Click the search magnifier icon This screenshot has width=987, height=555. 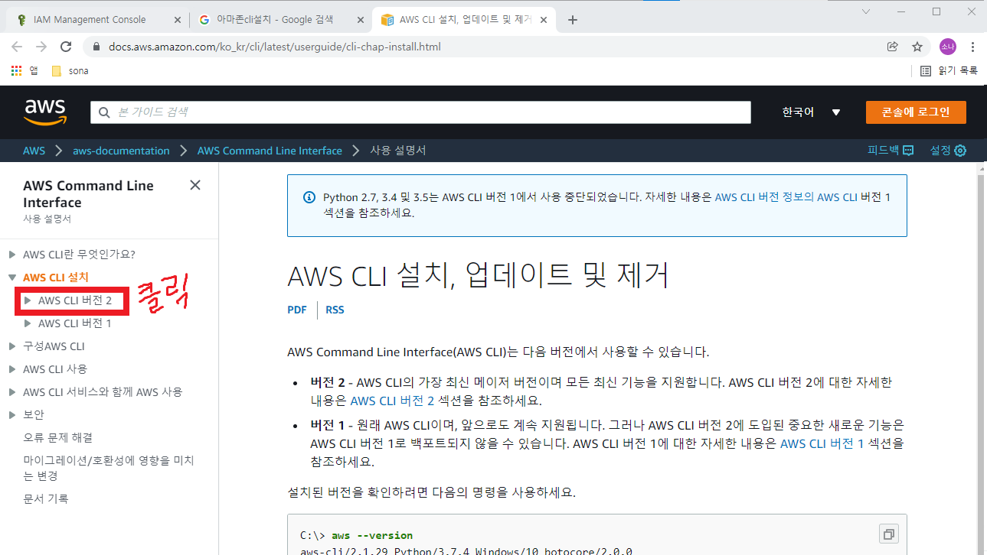pyautogui.click(x=105, y=112)
